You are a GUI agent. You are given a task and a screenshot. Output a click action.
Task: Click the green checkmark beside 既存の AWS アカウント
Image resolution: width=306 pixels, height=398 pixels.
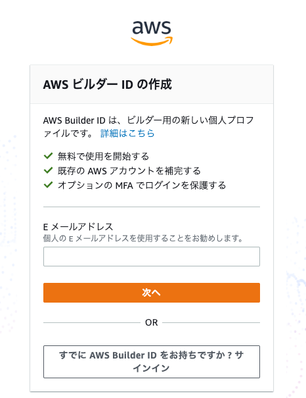click(48, 170)
